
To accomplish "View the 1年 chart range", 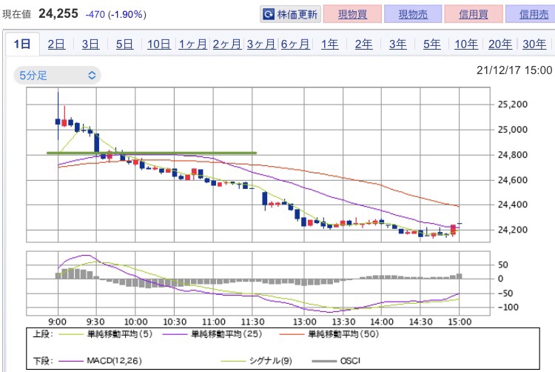I will [329, 44].
